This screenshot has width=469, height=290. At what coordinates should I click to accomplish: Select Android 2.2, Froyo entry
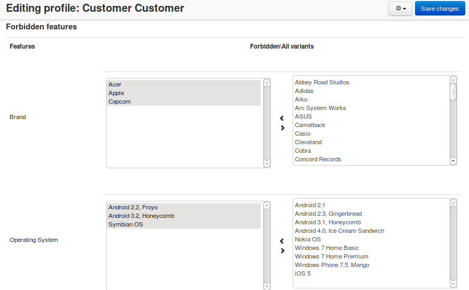[x=184, y=207]
